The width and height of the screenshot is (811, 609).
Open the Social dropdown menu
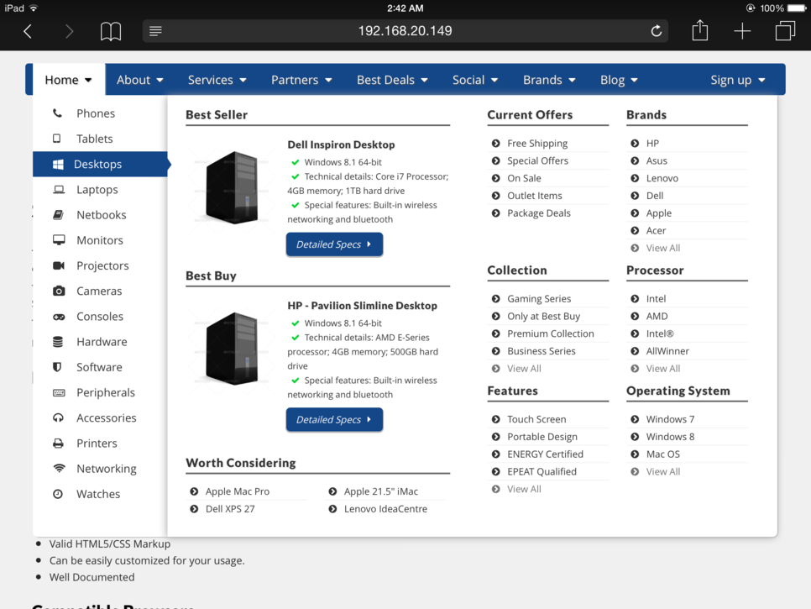(475, 80)
